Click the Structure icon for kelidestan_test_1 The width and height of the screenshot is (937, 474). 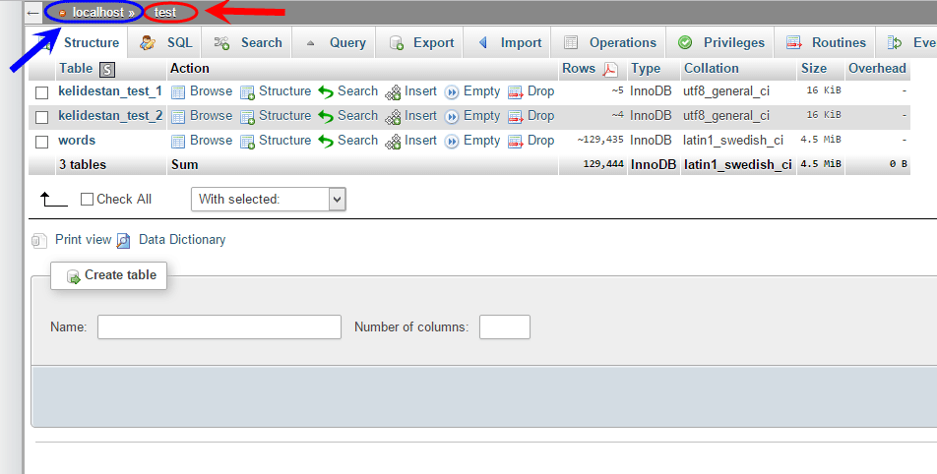(x=247, y=91)
